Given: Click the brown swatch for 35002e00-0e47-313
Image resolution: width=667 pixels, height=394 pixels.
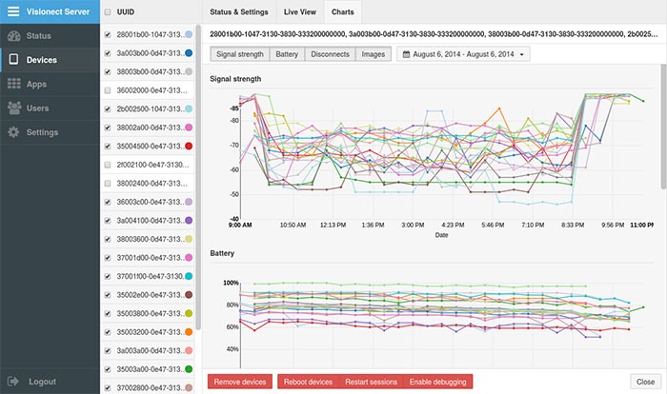Looking at the screenshot, I should click(x=189, y=294).
